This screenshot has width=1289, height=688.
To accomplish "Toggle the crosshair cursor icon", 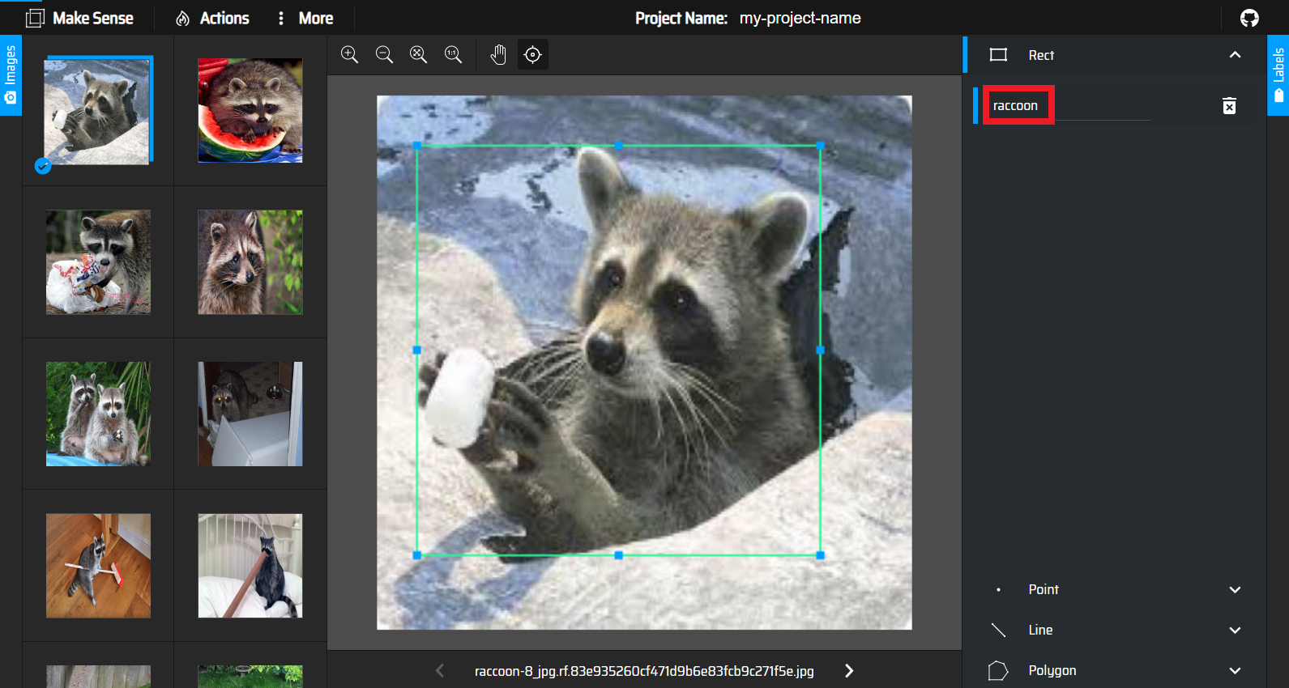I will [x=532, y=54].
